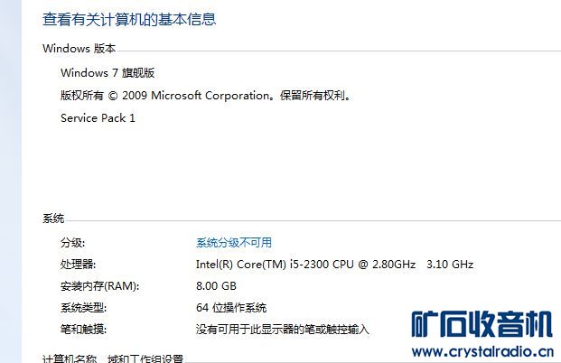Viewport: 561px width, 363px height.
Task: Click the 没有可用于此显示器的笔或触控输入 text
Action: point(283,330)
